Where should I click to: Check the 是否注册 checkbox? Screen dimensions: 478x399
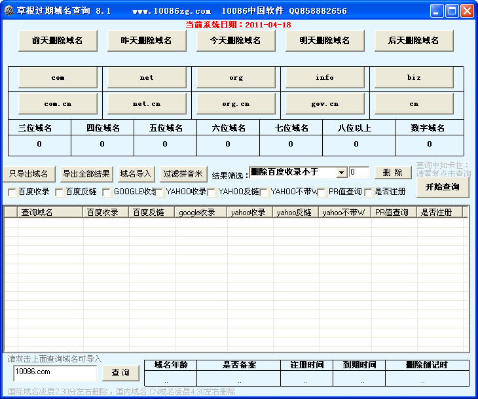tap(369, 192)
